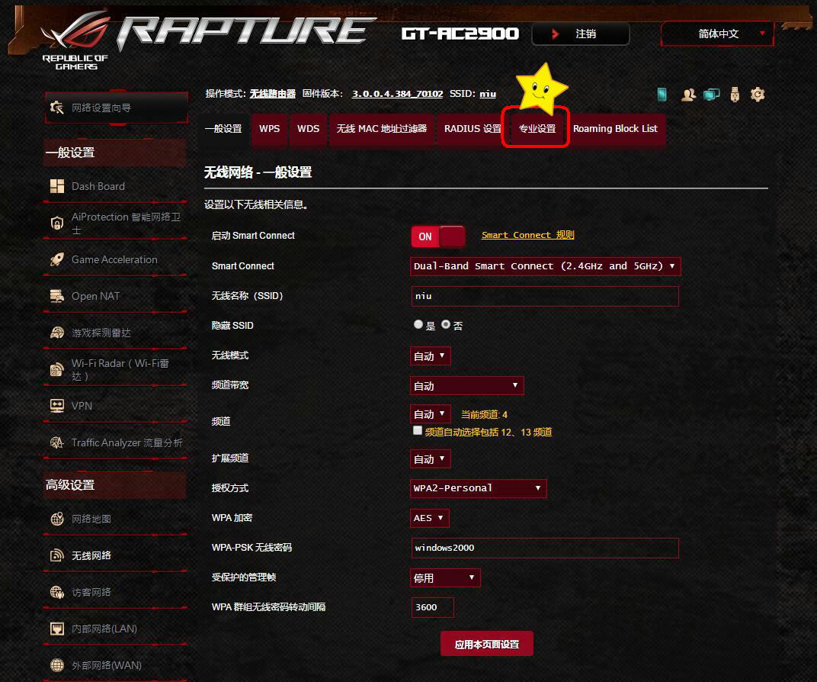
Task: Enable channel auto-select for channels 12, 13
Action: [x=418, y=429]
